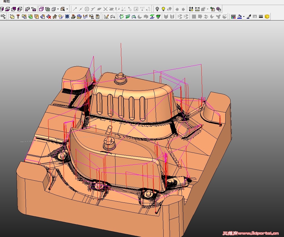Select the eyedropper color picker tool
The height and width of the screenshot is (237, 284).
click(249, 17)
